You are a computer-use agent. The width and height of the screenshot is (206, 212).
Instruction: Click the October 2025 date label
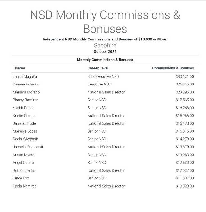coord(105,51)
